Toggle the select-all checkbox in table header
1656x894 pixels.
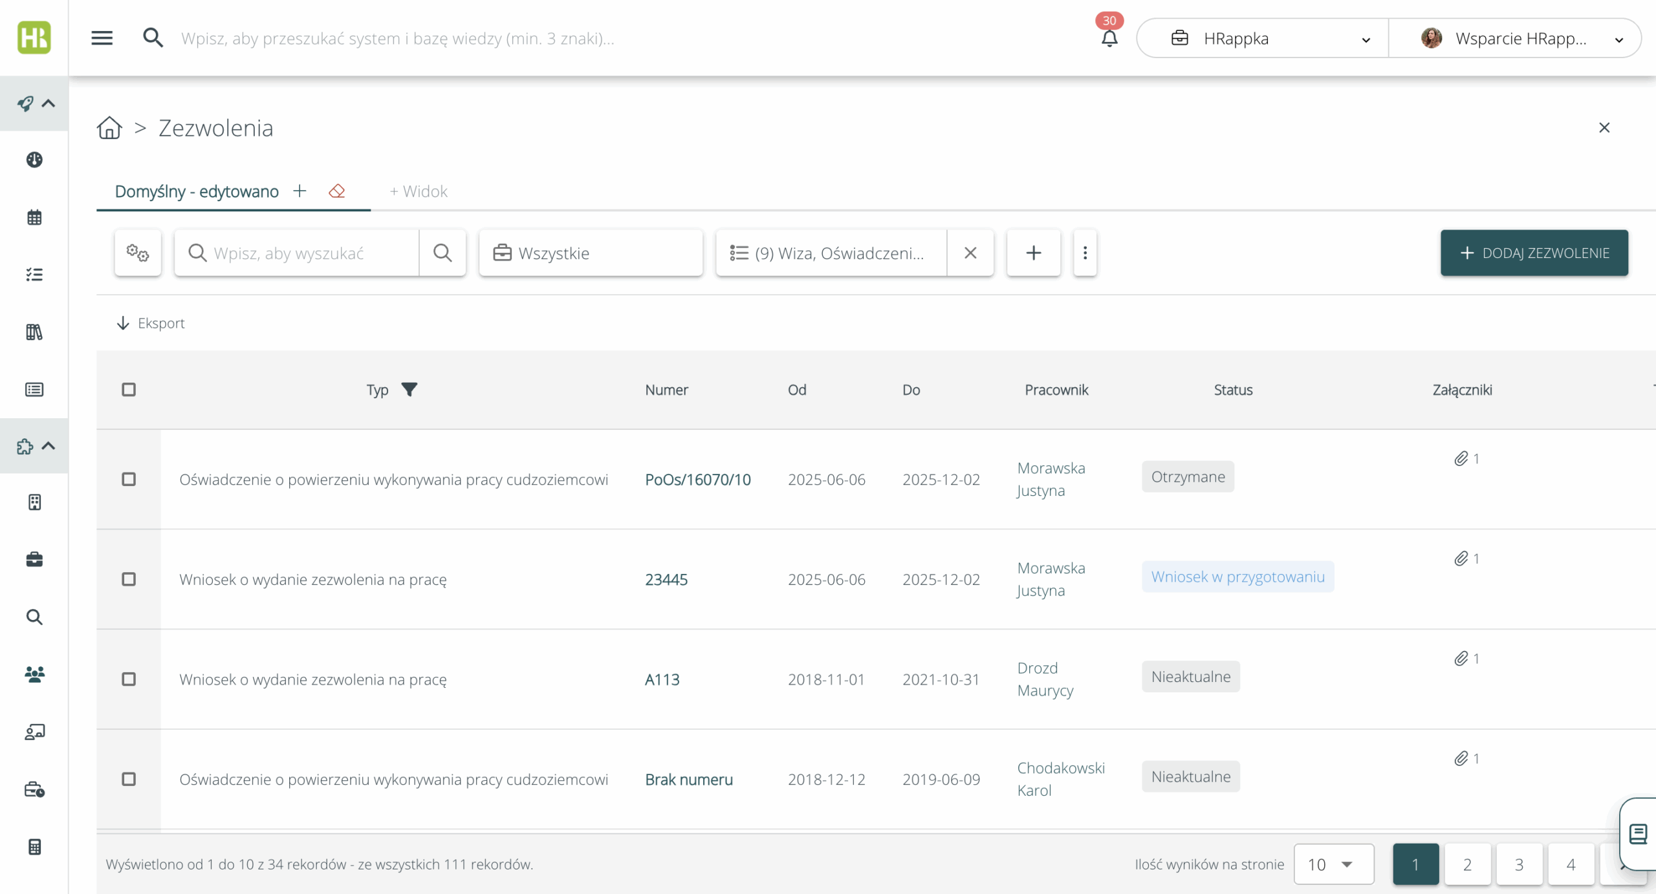click(x=129, y=389)
